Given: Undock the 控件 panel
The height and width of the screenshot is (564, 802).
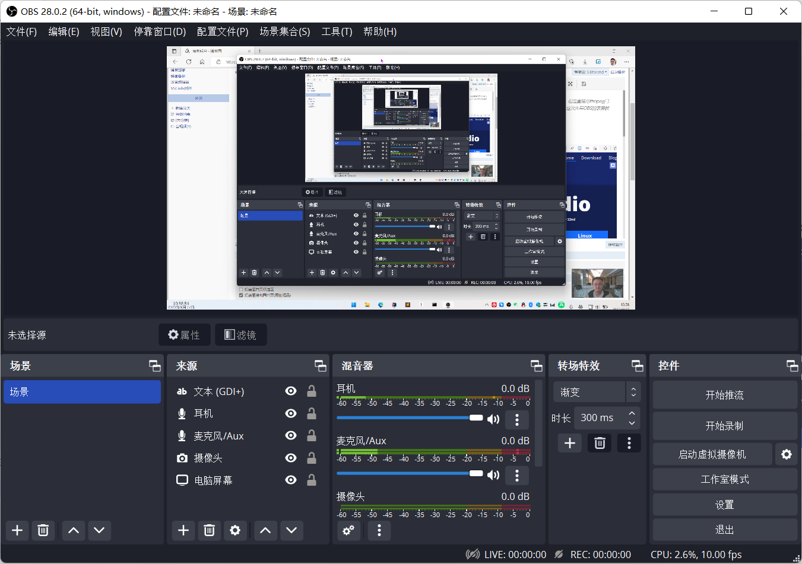Looking at the screenshot, I should point(793,366).
